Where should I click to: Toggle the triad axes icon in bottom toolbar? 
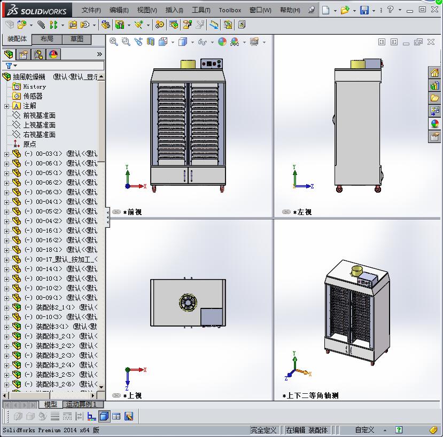click(92, 416)
